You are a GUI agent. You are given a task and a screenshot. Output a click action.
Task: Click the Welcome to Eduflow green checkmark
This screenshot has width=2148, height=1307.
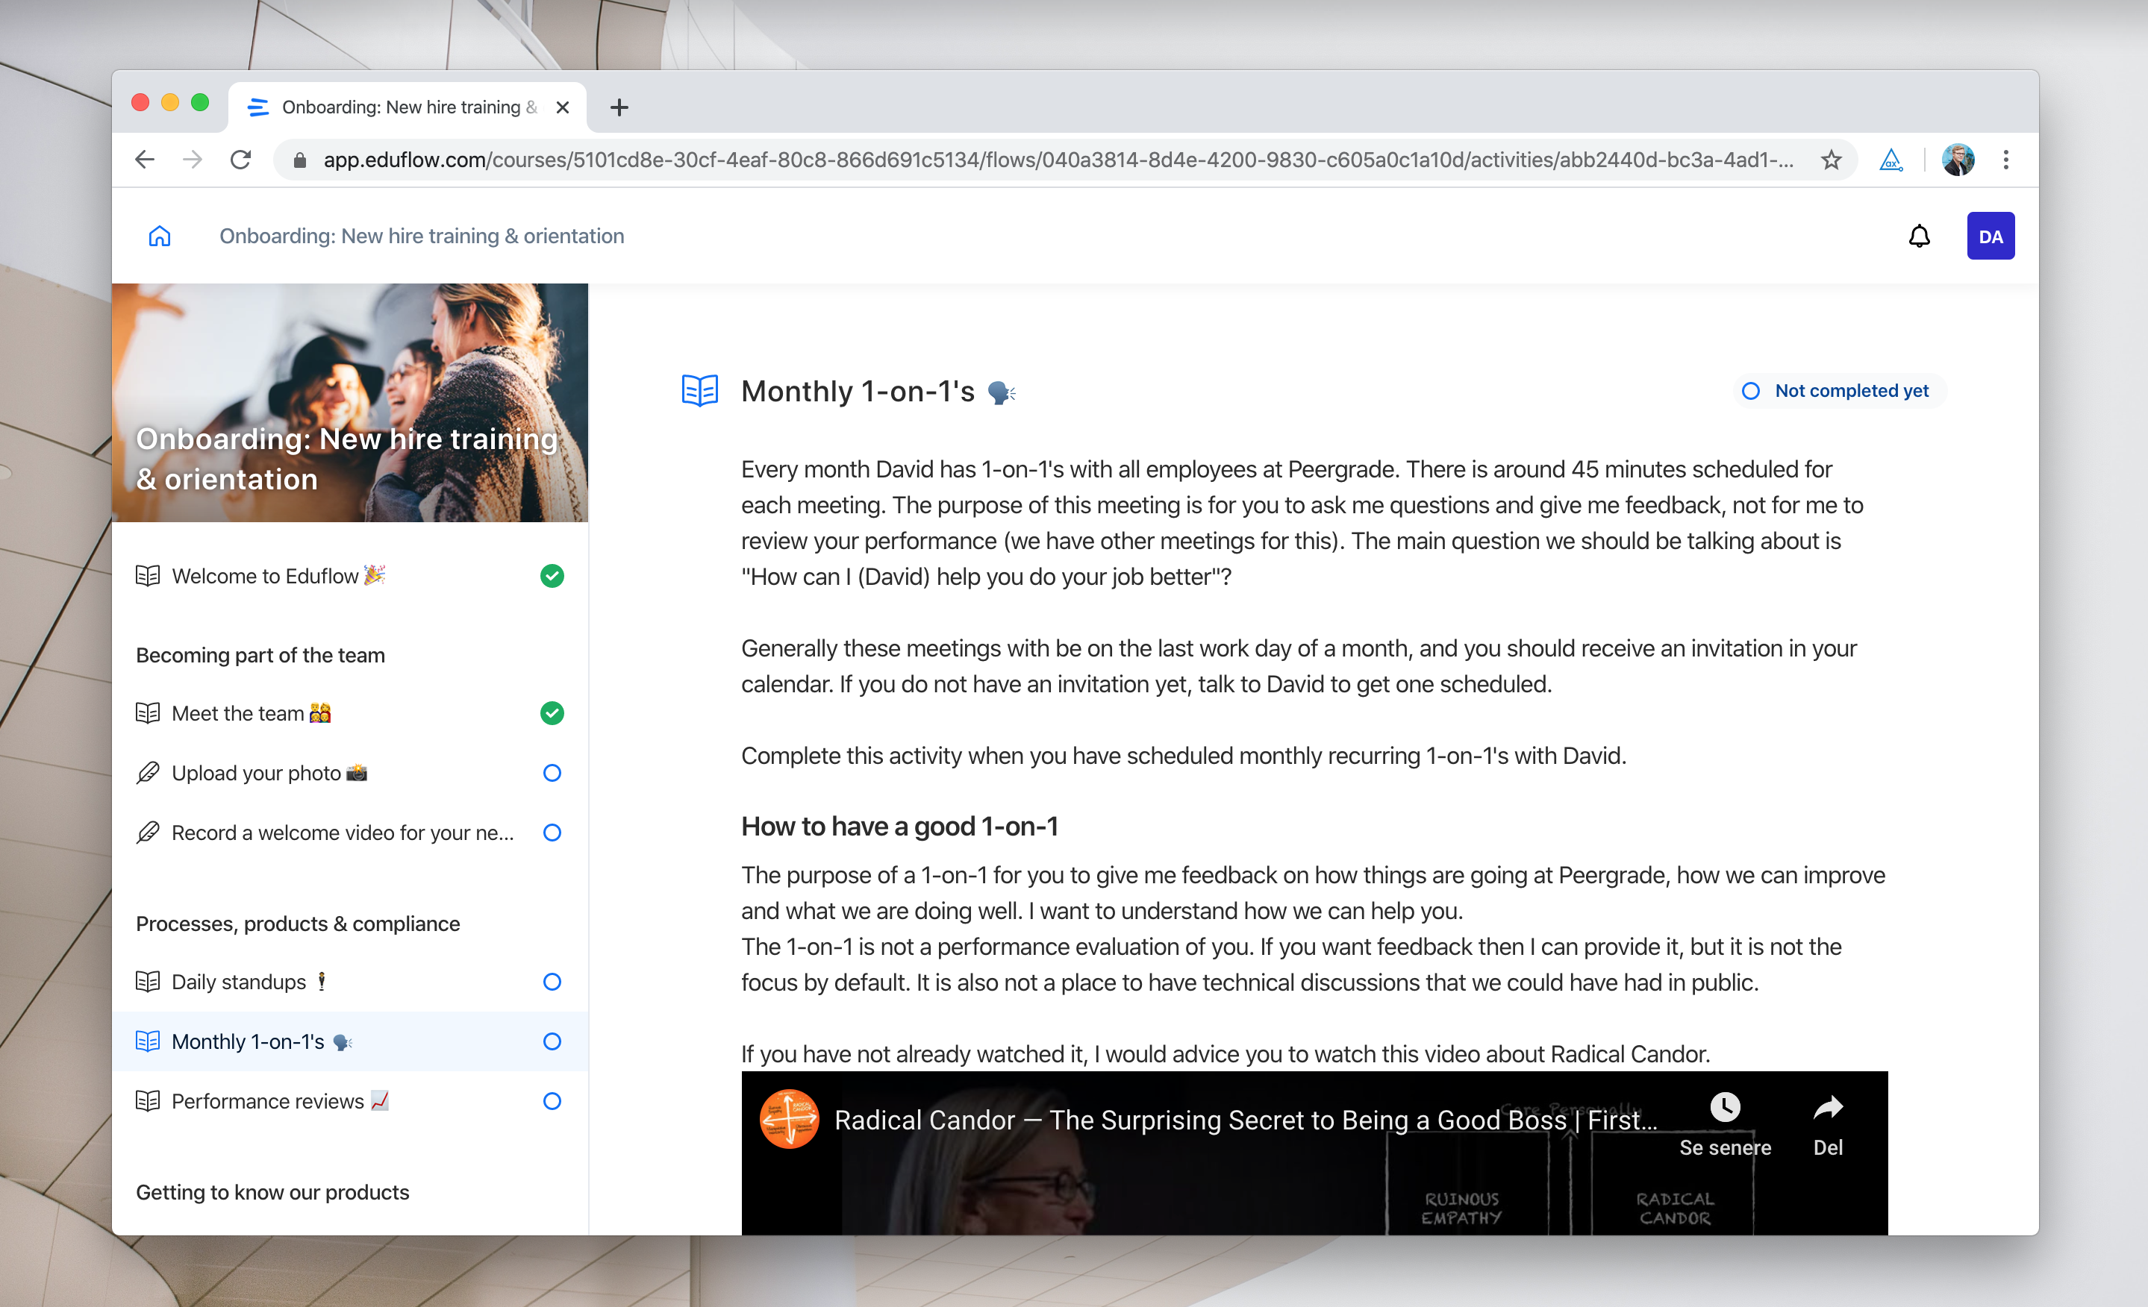pyautogui.click(x=552, y=576)
